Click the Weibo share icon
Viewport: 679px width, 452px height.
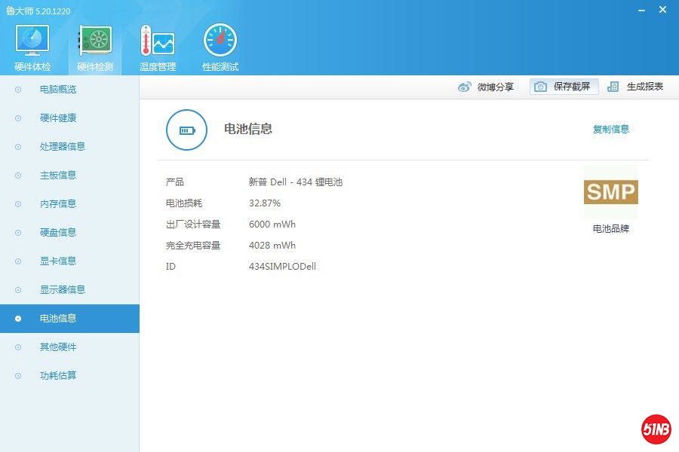click(465, 87)
